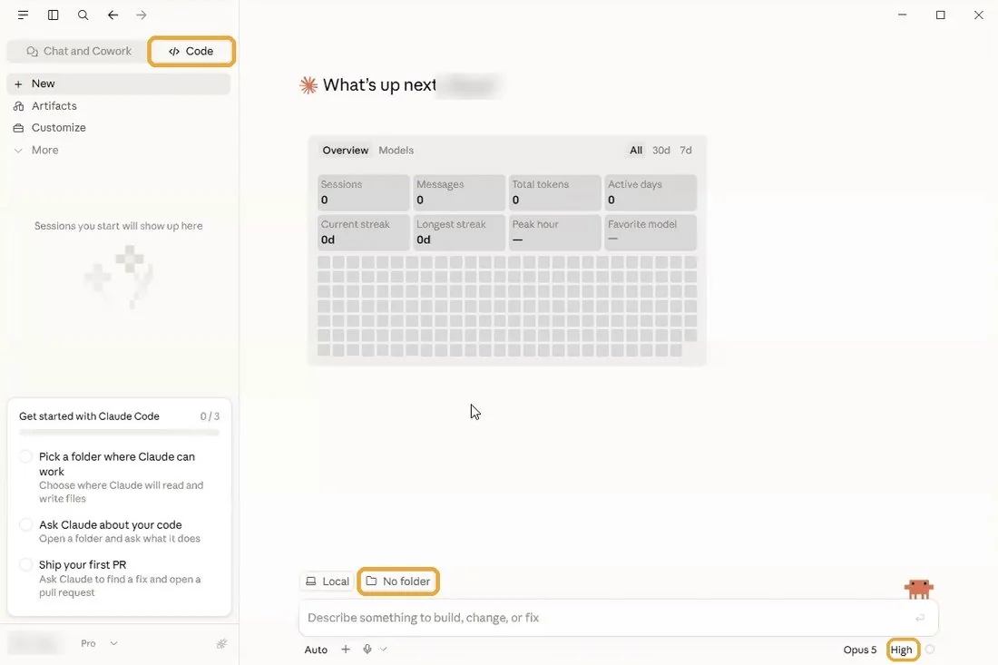This screenshot has width=998, height=665.
Task: Click the Favorite model stat card
Action: click(651, 232)
